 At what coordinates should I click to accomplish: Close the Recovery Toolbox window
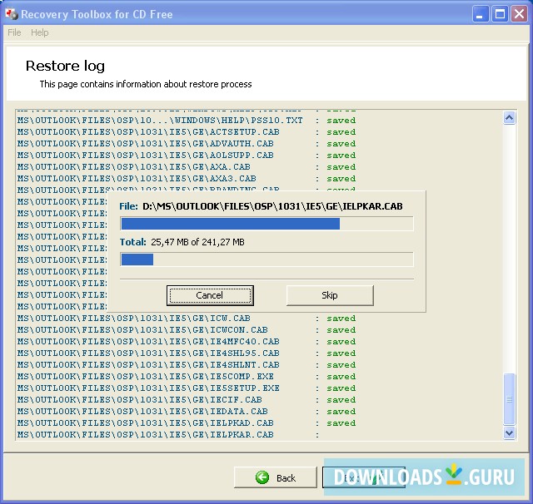[x=519, y=14]
